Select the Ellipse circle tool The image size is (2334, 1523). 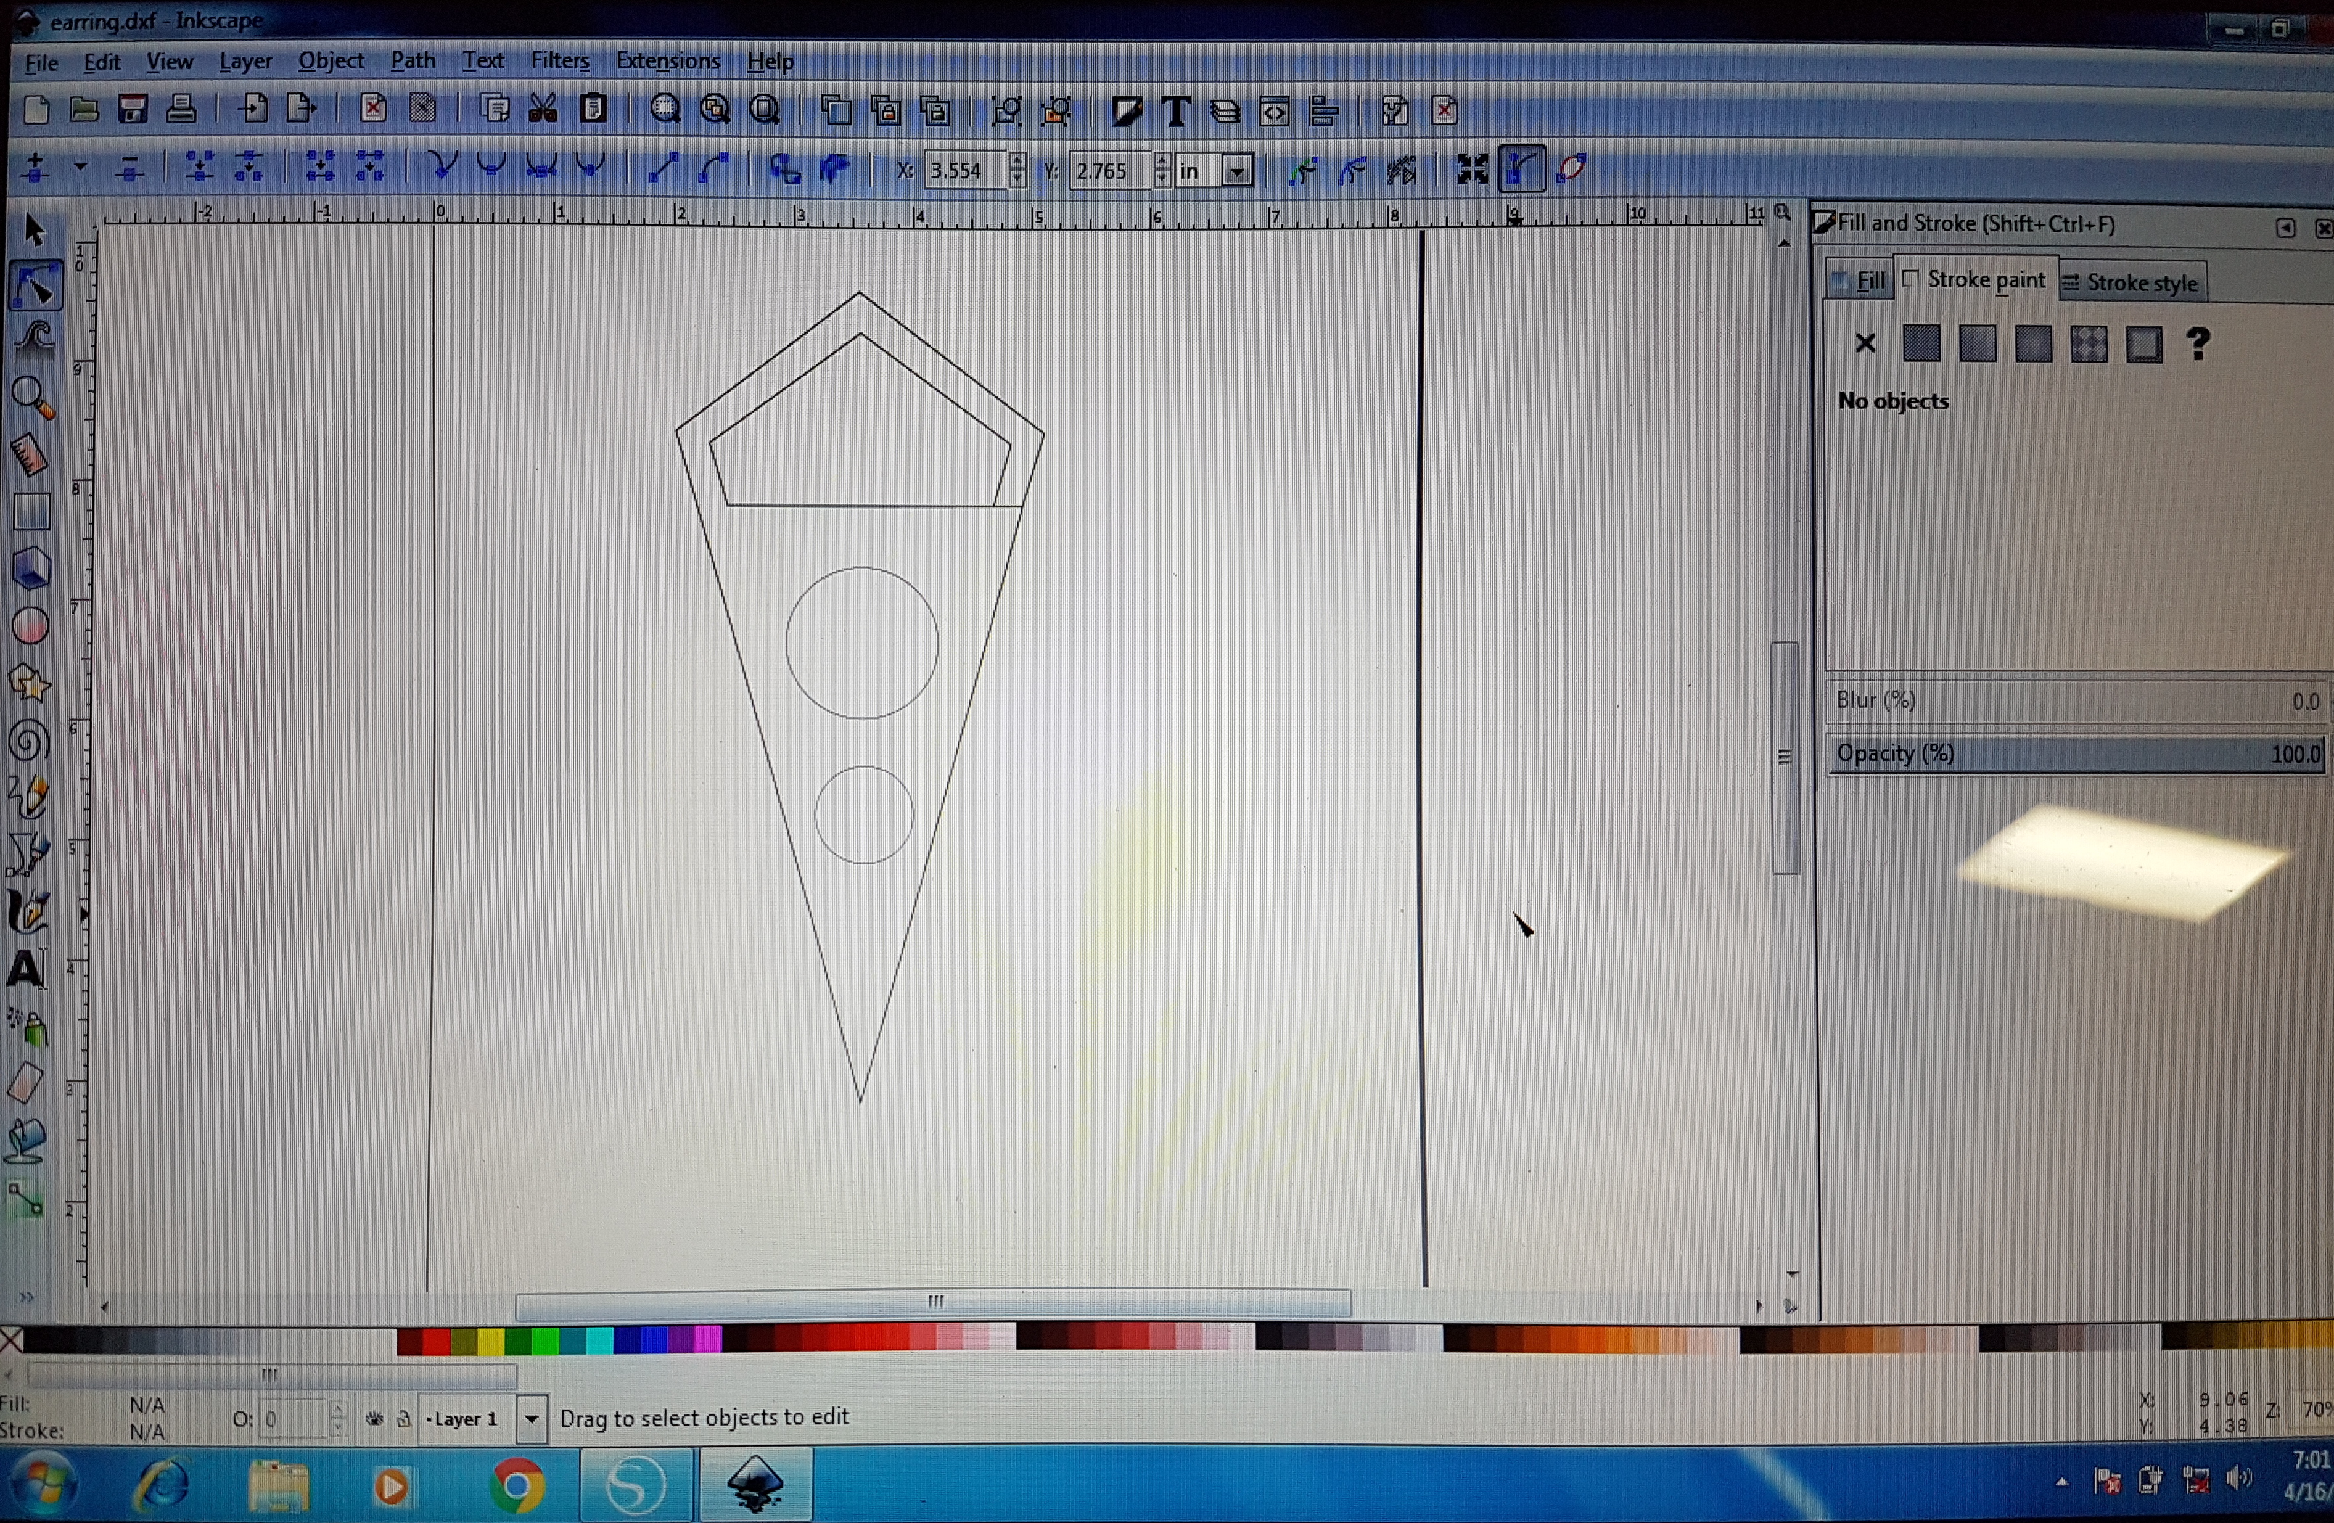pyautogui.click(x=30, y=626)
